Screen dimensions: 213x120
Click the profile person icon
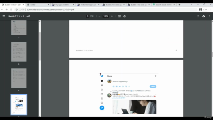click(102, 98)
